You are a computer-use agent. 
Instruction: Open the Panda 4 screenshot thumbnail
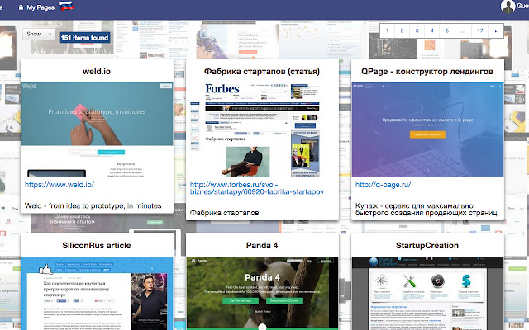[x=262, y=294]
